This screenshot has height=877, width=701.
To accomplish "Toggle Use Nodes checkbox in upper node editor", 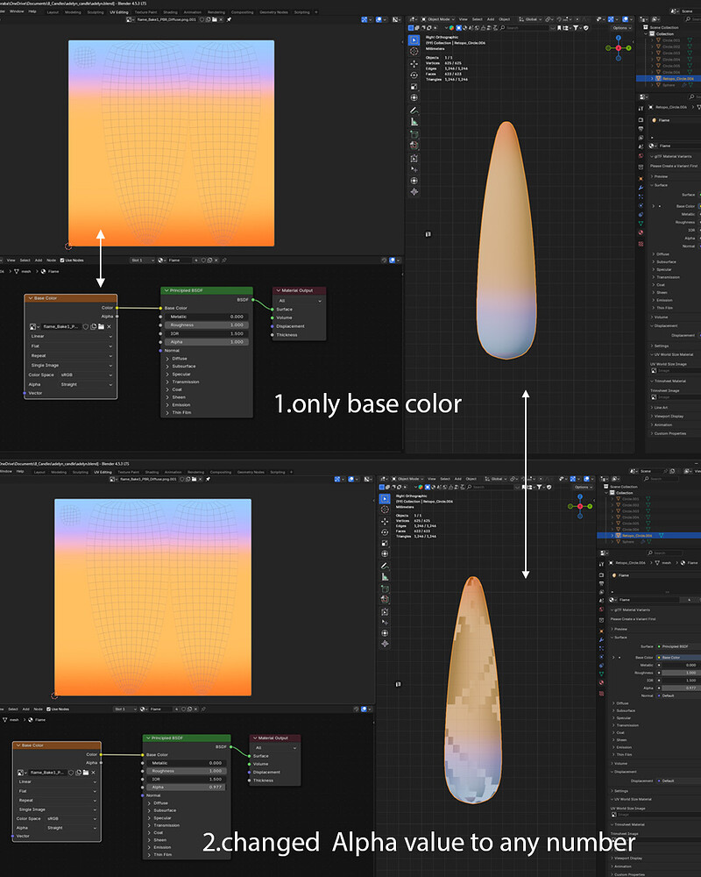I will pos(62,260).
